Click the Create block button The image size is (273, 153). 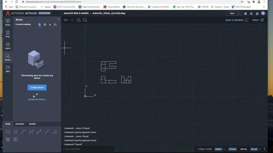tap(37, 88)
